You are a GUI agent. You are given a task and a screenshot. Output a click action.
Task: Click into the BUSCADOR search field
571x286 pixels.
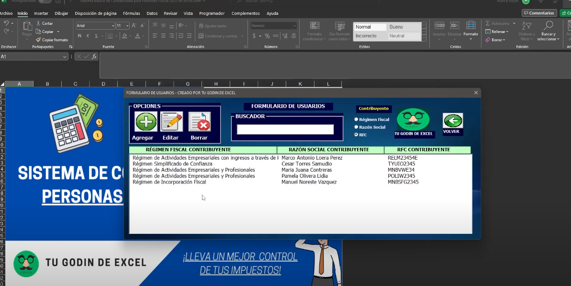click(x=285, y=129)
